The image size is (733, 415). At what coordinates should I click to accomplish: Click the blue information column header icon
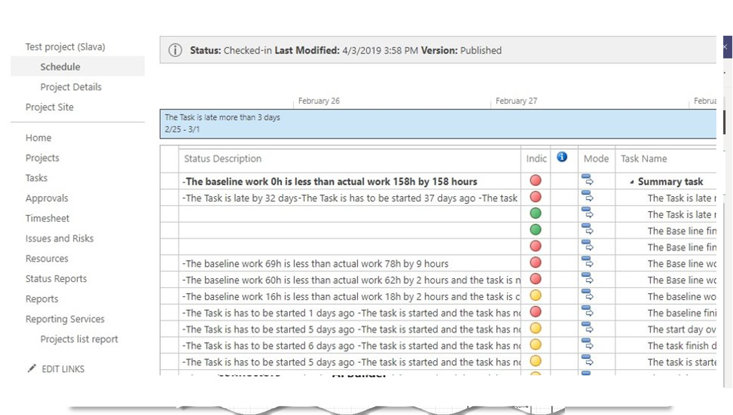562,157
